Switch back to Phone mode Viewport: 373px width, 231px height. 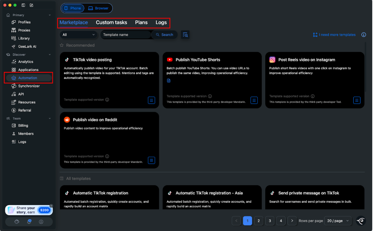point(72,8)
